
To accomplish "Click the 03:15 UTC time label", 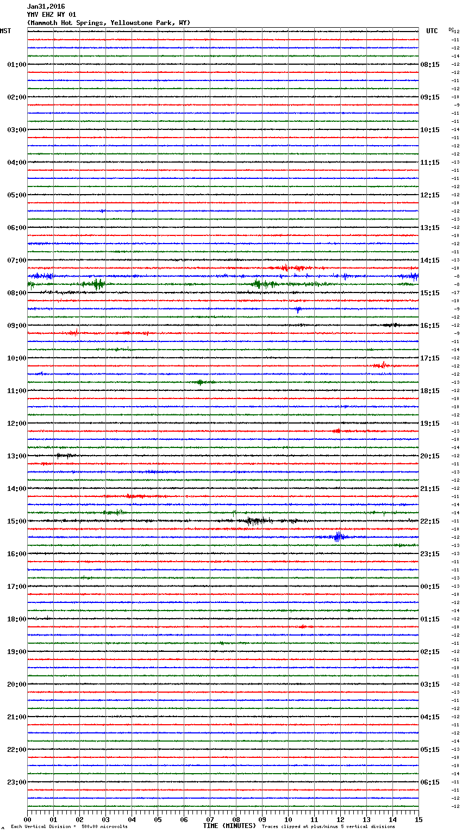I will pos(430,684).
